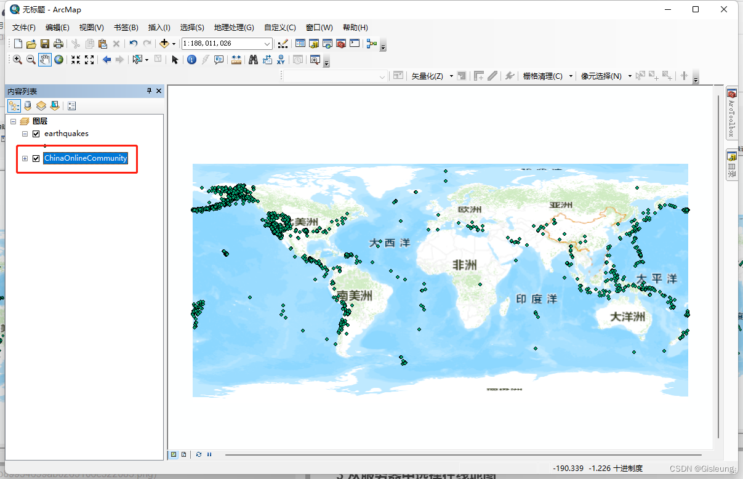This screenshot has height=479, width=743.
Task: Open the ArcToolbox side tab
Action: click(731, 113)
